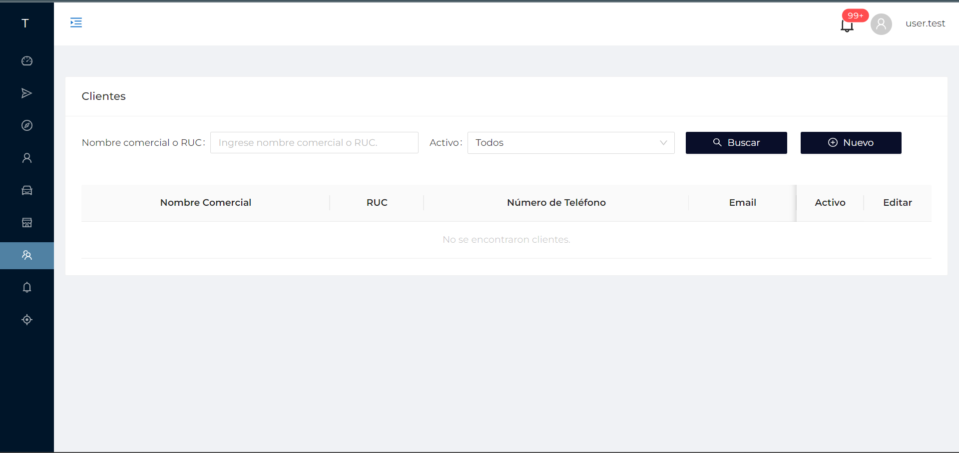Click the RUC column header
Image resolution: width=959 pixels, height=453 pixels.
click(377, 203)
